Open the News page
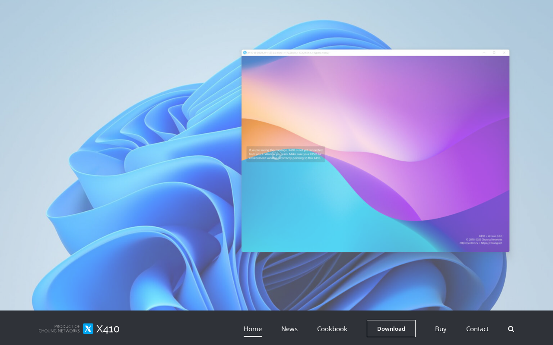This screenshot has width=553, height=345. [289, 329]
